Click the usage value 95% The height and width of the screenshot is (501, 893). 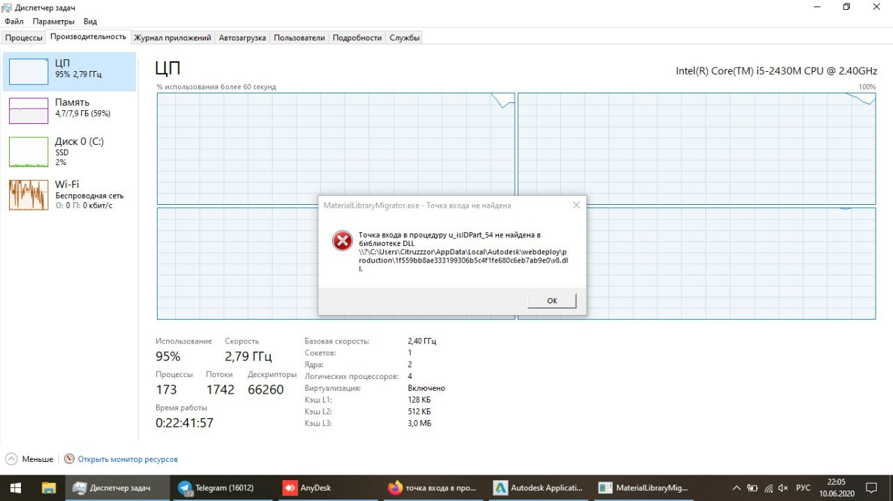coord(168,356)
